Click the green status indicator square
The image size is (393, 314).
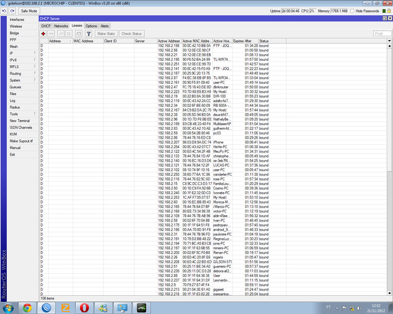tap(384, 11)
